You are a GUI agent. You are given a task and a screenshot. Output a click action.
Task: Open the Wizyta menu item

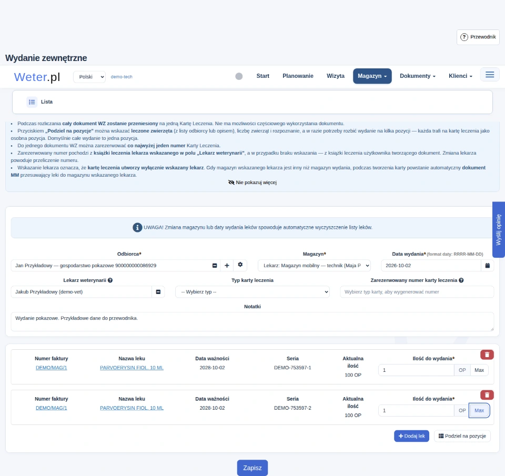(x=336, y=76)
